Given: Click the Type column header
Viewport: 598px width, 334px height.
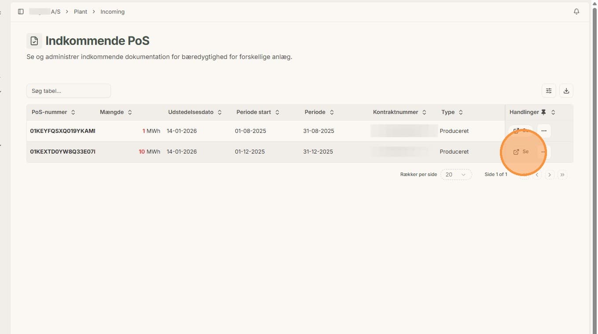Looking at the screenshot, I should 448,112.
